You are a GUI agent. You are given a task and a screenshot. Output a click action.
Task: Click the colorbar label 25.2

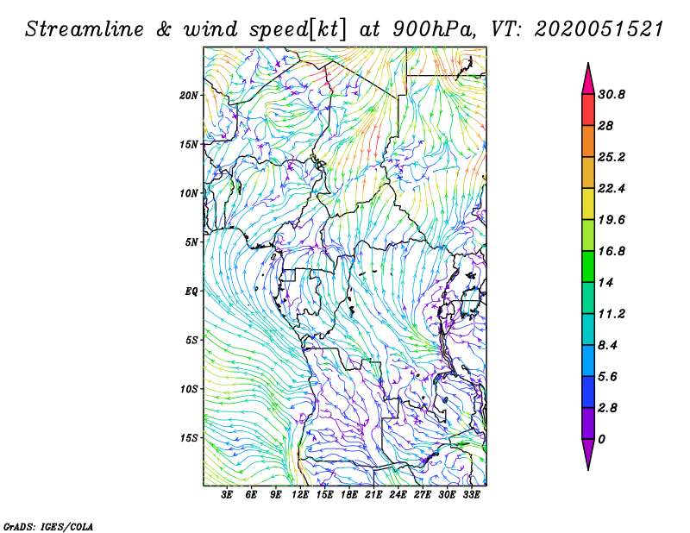point(612,157)
